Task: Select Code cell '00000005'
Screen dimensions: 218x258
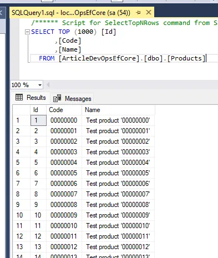Action: tap(64, 173)
